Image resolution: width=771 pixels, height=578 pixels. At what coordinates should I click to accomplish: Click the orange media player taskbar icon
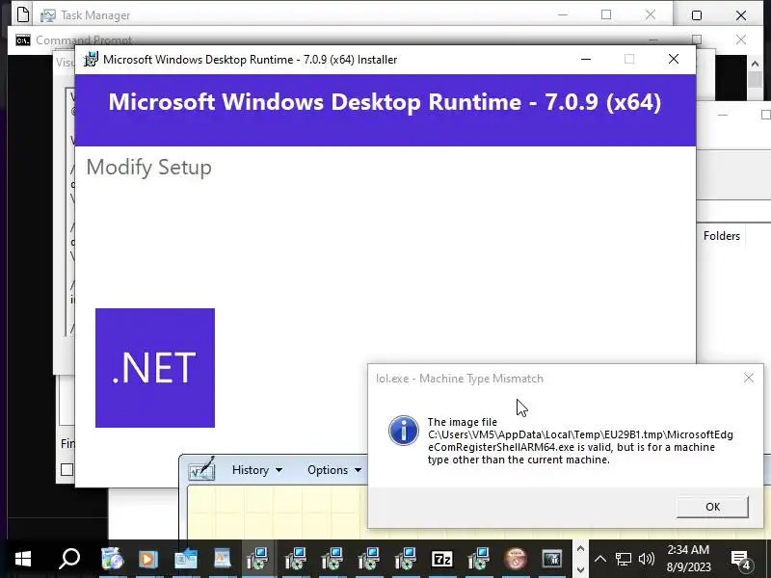(148, 560)
